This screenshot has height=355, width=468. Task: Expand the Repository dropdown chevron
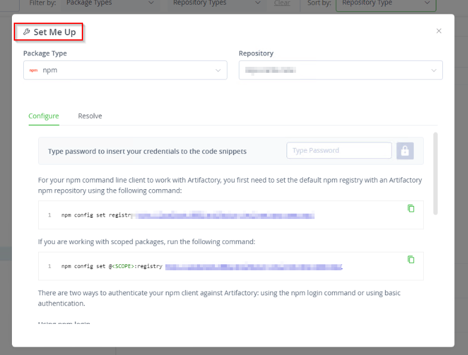point(433,70)
